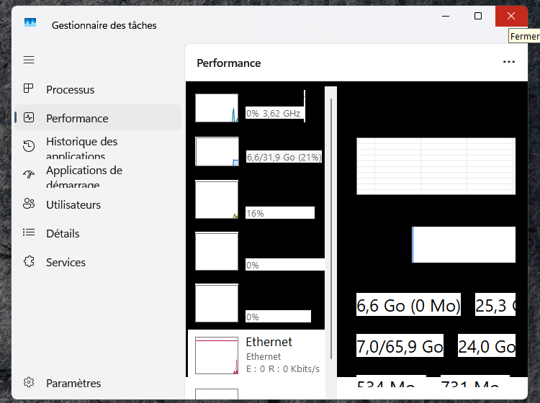
Task: Click the resource list vertical scrollbar
Action: click(331, 229)
